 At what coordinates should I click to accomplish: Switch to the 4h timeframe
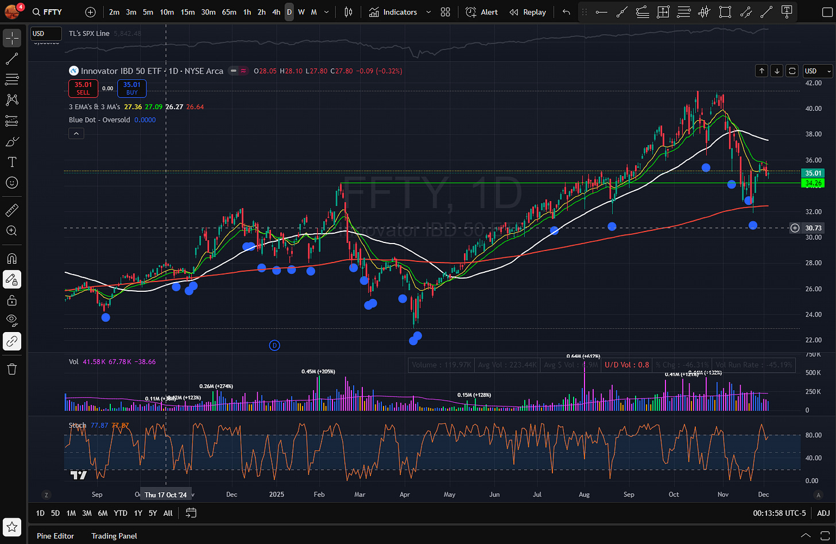pyautogui.click(x=276, y=12)
